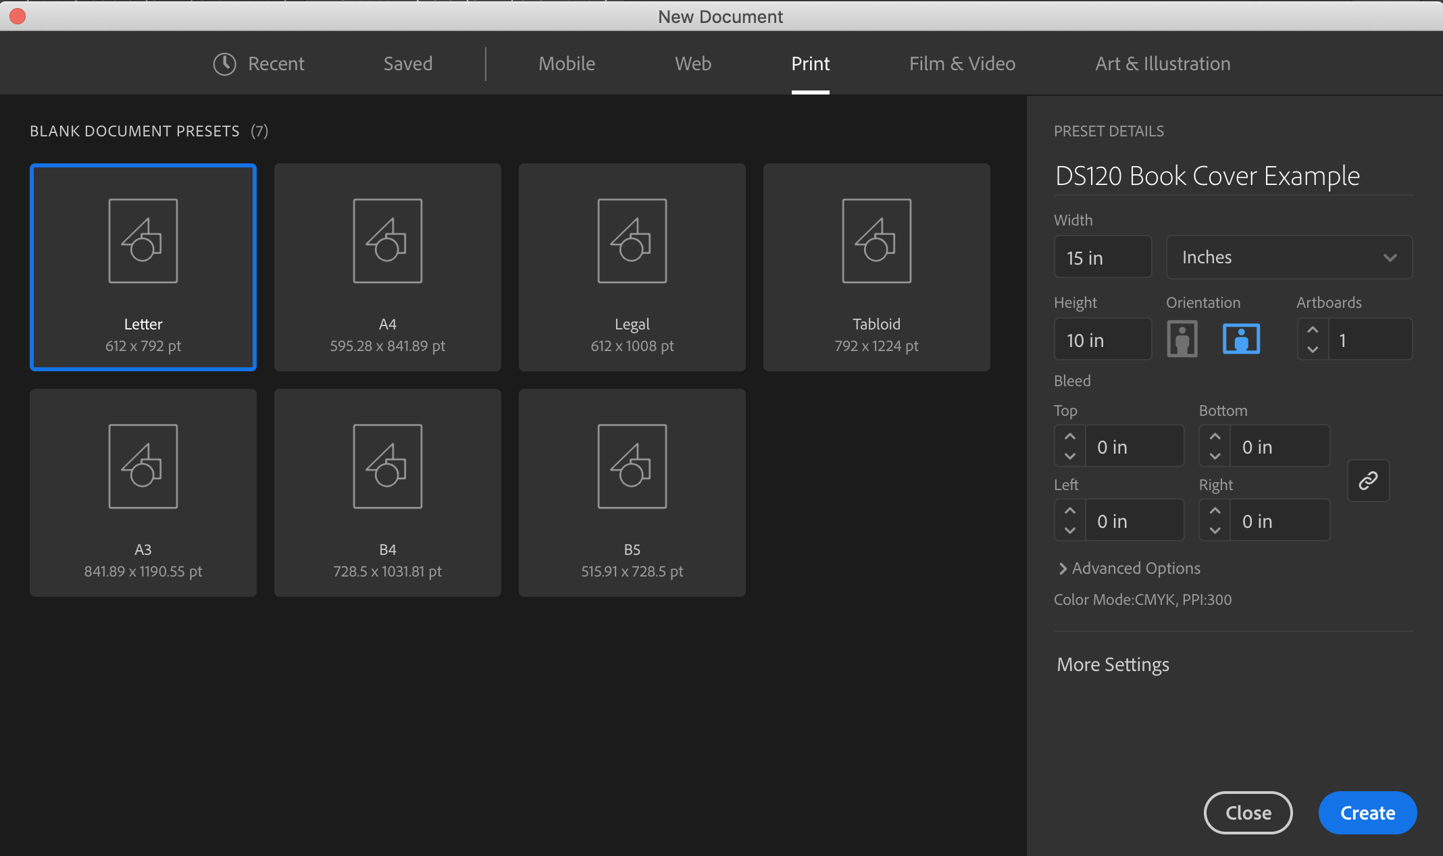Select the landscape orientation icon

pyautogui.click(x=1241, y=339)
